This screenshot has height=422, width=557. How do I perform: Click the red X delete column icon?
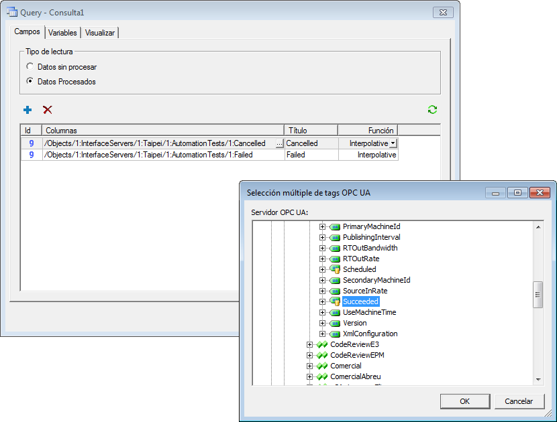point(48,110)
